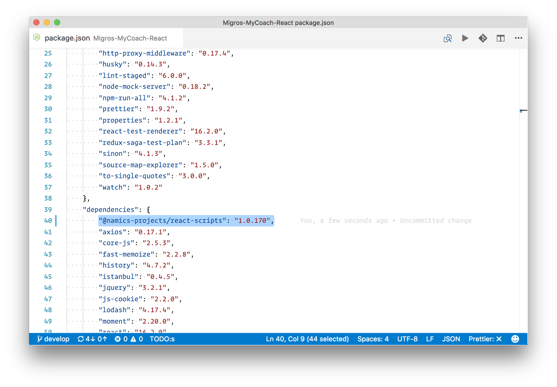Open Go to Line from Ln 40 indicator
557x387 pixels.
[x=307, y=339]
